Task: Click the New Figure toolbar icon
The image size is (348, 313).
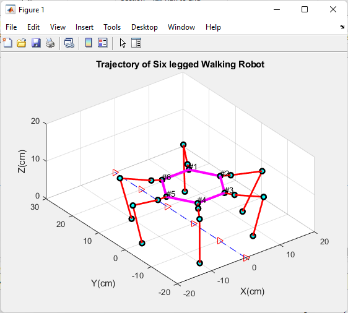Action: pos(8,43)
